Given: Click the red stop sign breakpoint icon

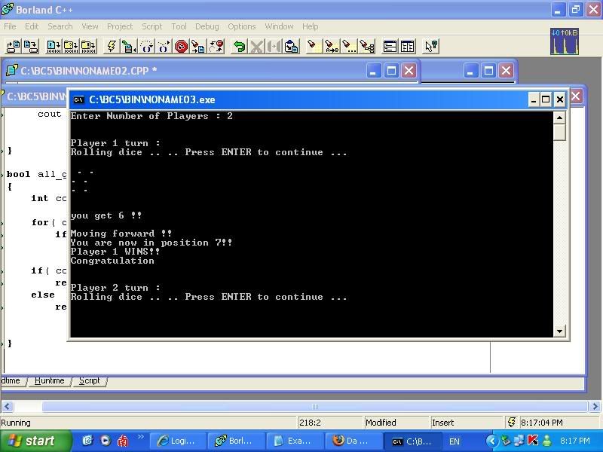Looking at the screenshot, I should tap(182, 47).
